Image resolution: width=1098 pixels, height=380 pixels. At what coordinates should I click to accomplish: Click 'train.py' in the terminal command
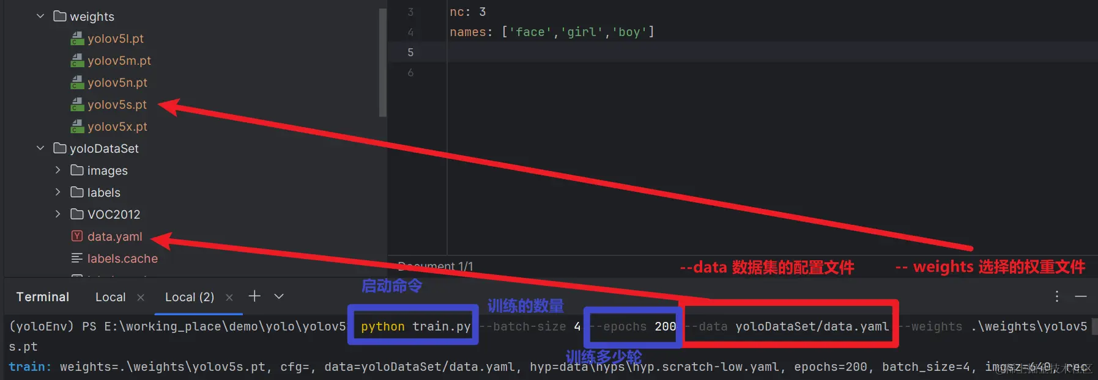pos(442,326)
